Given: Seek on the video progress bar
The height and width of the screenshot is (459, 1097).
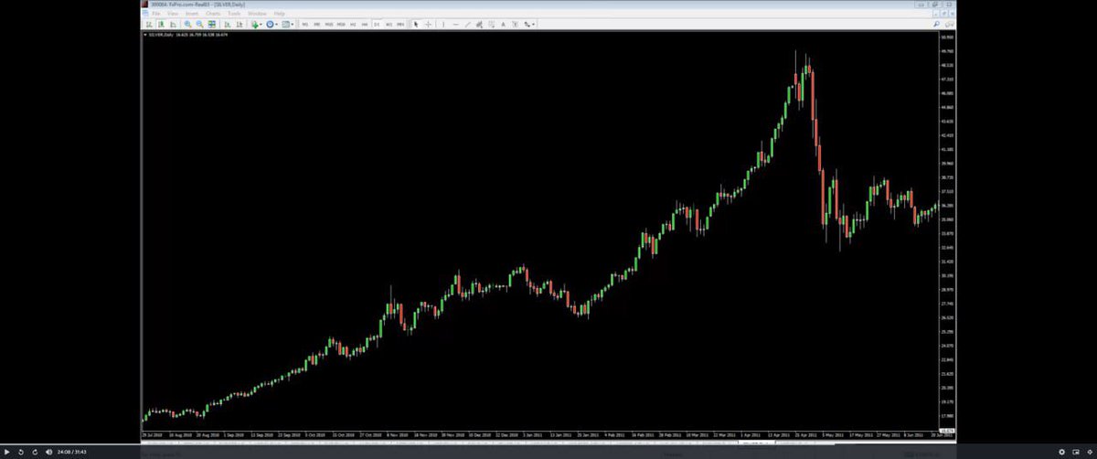Looking at the screenshot, I should pos(548,444).
